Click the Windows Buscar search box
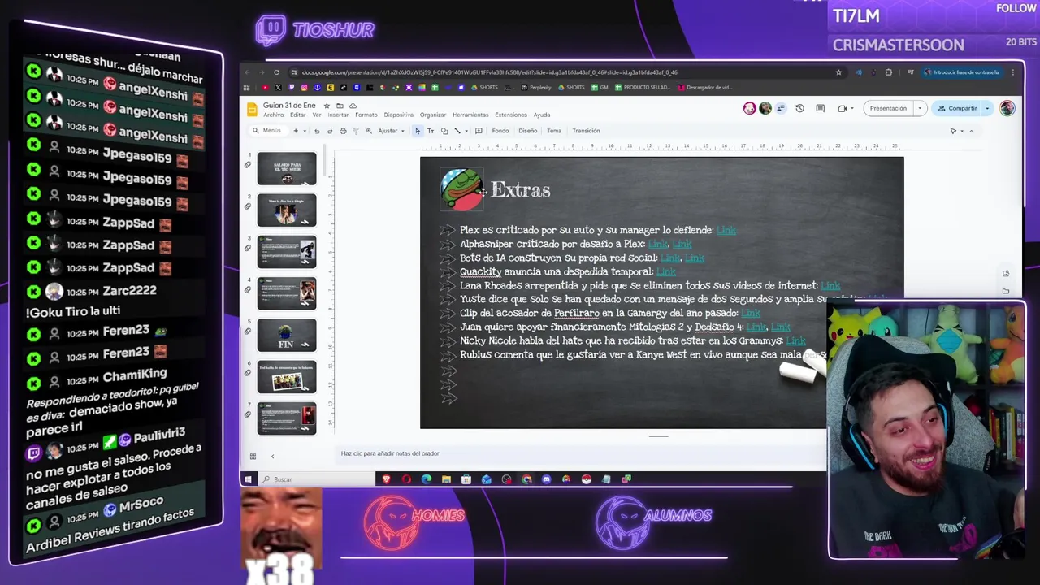This screenshot has width=1040, height=585. click(317, 479)
